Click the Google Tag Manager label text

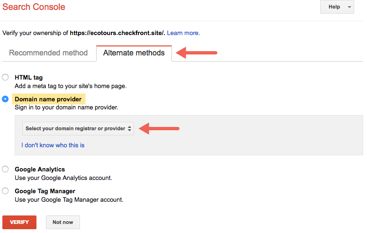click(x=45, y=191)
